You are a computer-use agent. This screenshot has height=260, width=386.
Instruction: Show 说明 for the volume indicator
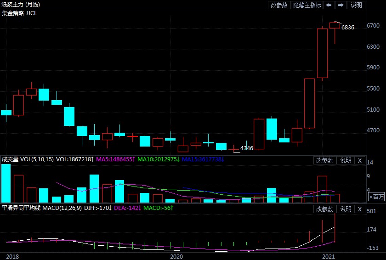tap(345, 160)
